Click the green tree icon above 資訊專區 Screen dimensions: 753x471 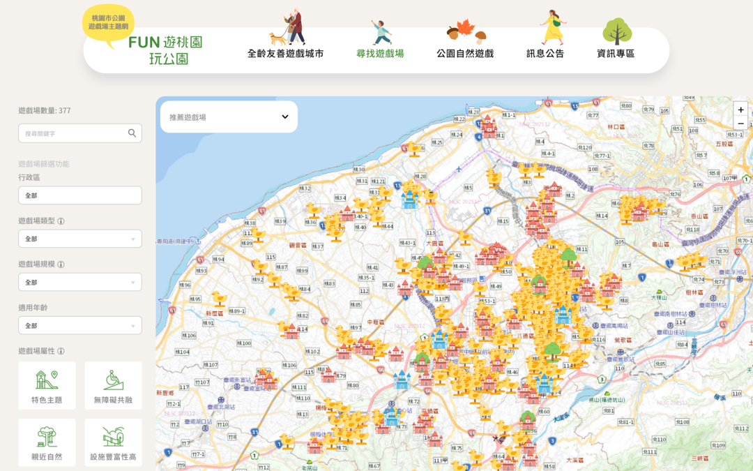(x=616, y=31)
